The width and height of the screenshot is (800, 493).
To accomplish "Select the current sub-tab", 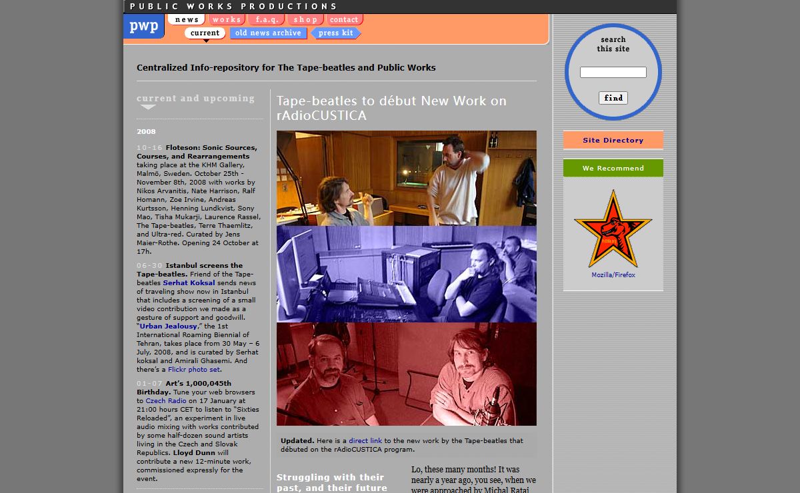I will click(205, 33).
